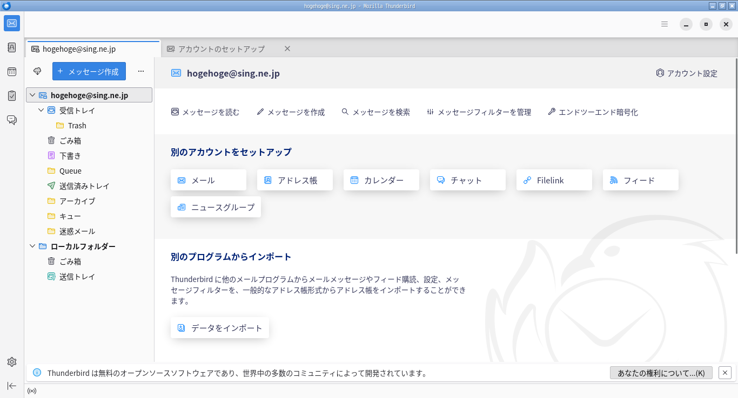Screen dimensions: 738x398
Task: Collapse the ローカルフォルダー chevron
Action: coord(32,246)
